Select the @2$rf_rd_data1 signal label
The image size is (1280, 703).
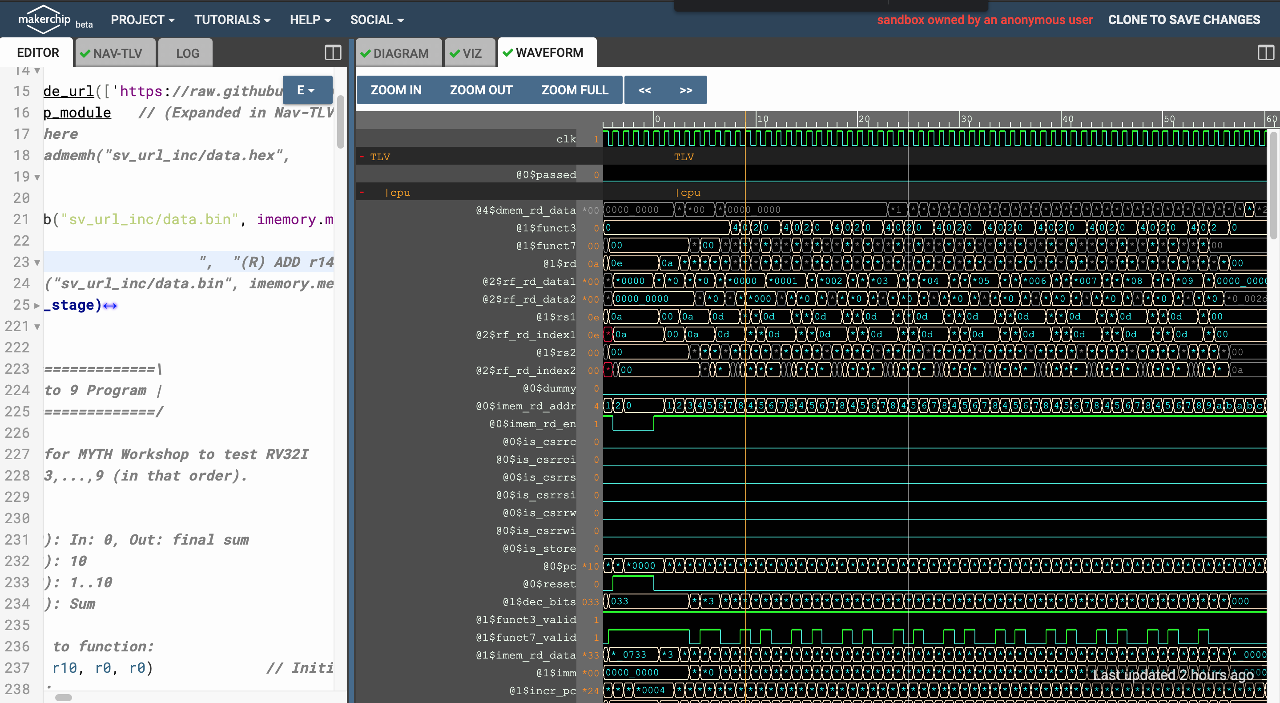529,281
